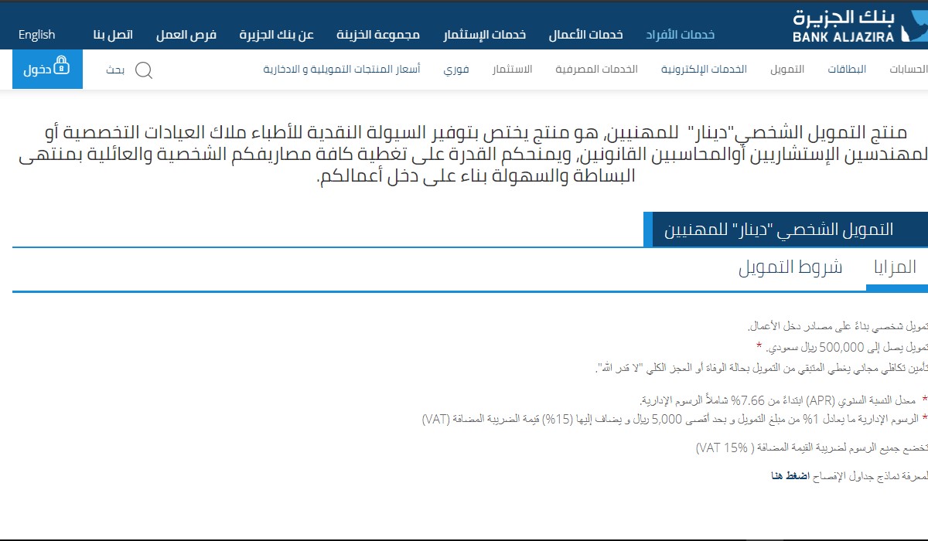This screenshot has width=928, height=541.
Task: Open البطاقات submenu
Action: pyautogui.click(x=847, y=70)
